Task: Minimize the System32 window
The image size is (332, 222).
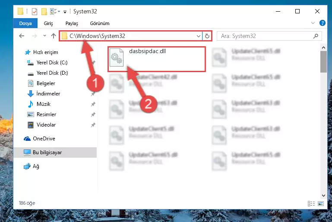Action: [x=278, y=11]
